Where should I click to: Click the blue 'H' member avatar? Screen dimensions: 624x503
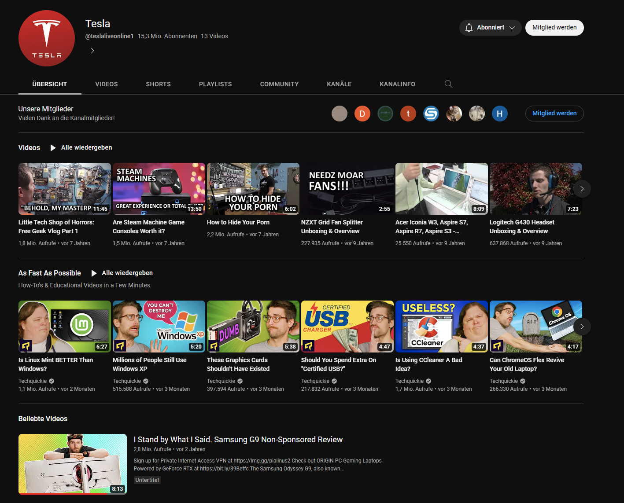click(500, 114)
